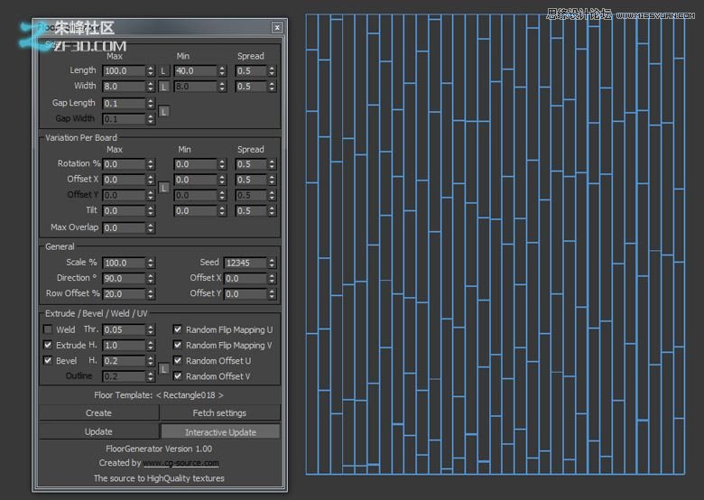Image resolution: width=704 pixels, height=500 pixels.
Task: Uncheck Random Flip Mapping U
Action: (178, 330)
